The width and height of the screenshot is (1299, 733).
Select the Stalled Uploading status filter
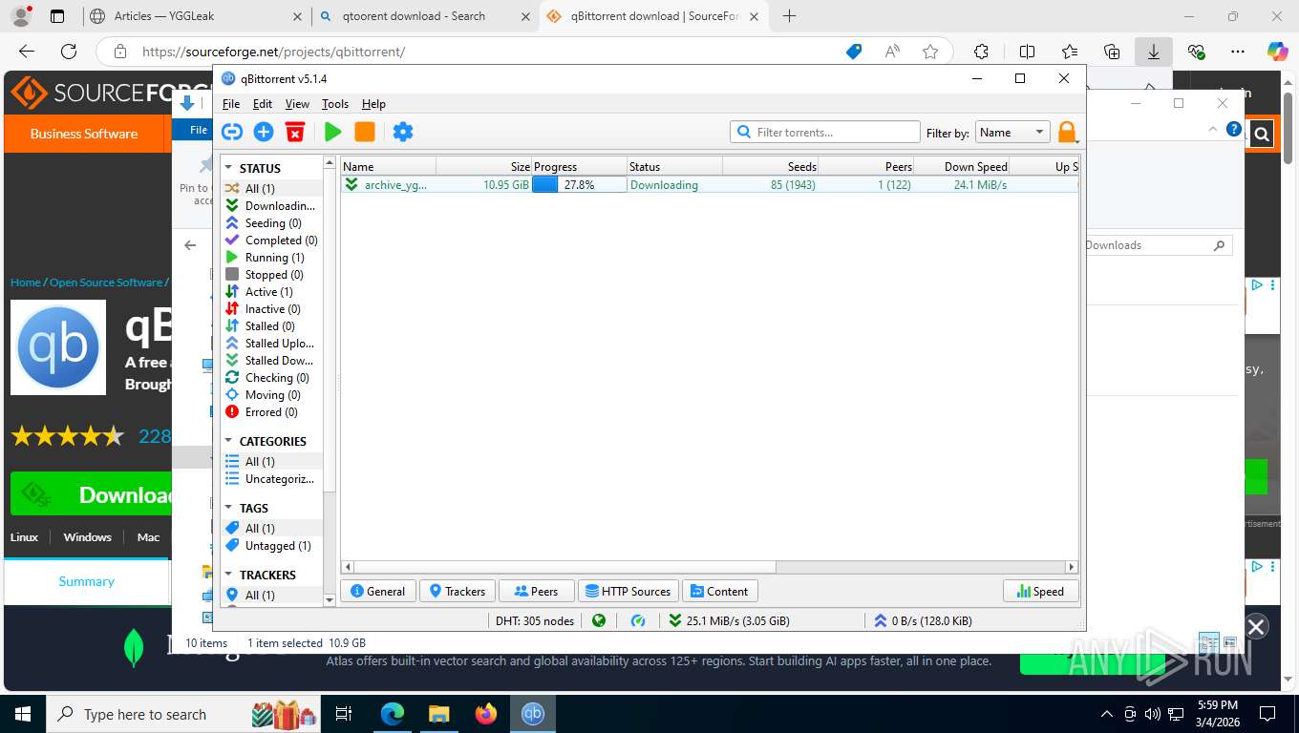tap(271, 344)
